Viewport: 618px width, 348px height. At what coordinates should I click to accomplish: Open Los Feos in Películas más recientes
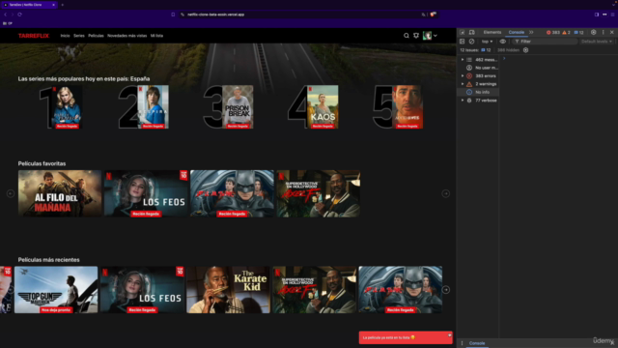pyautogui.click(x=142, y=290)
